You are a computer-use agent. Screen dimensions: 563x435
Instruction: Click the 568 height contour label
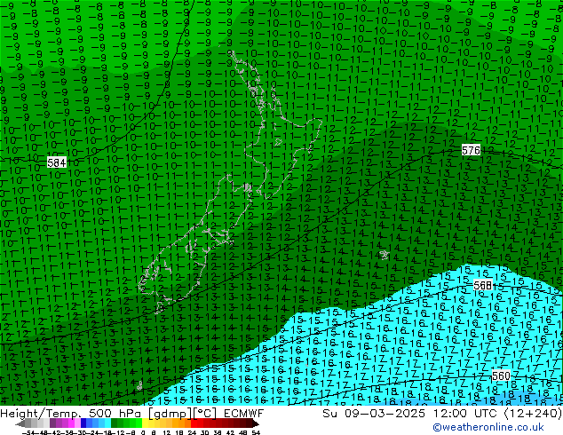(x=482, y=285)
